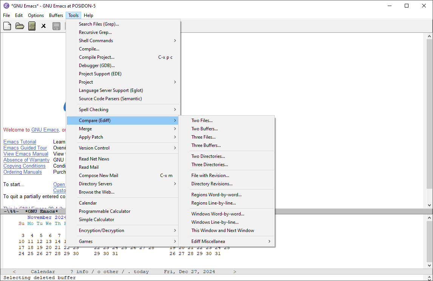Open the Help menu
Viewport: 433px width, 281px height.
[88, 15]
